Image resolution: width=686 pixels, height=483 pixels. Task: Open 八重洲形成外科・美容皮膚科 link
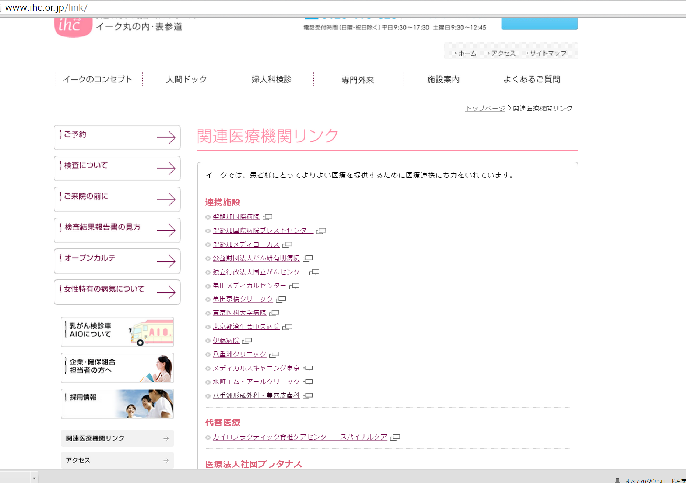click(x=256, y=396)
